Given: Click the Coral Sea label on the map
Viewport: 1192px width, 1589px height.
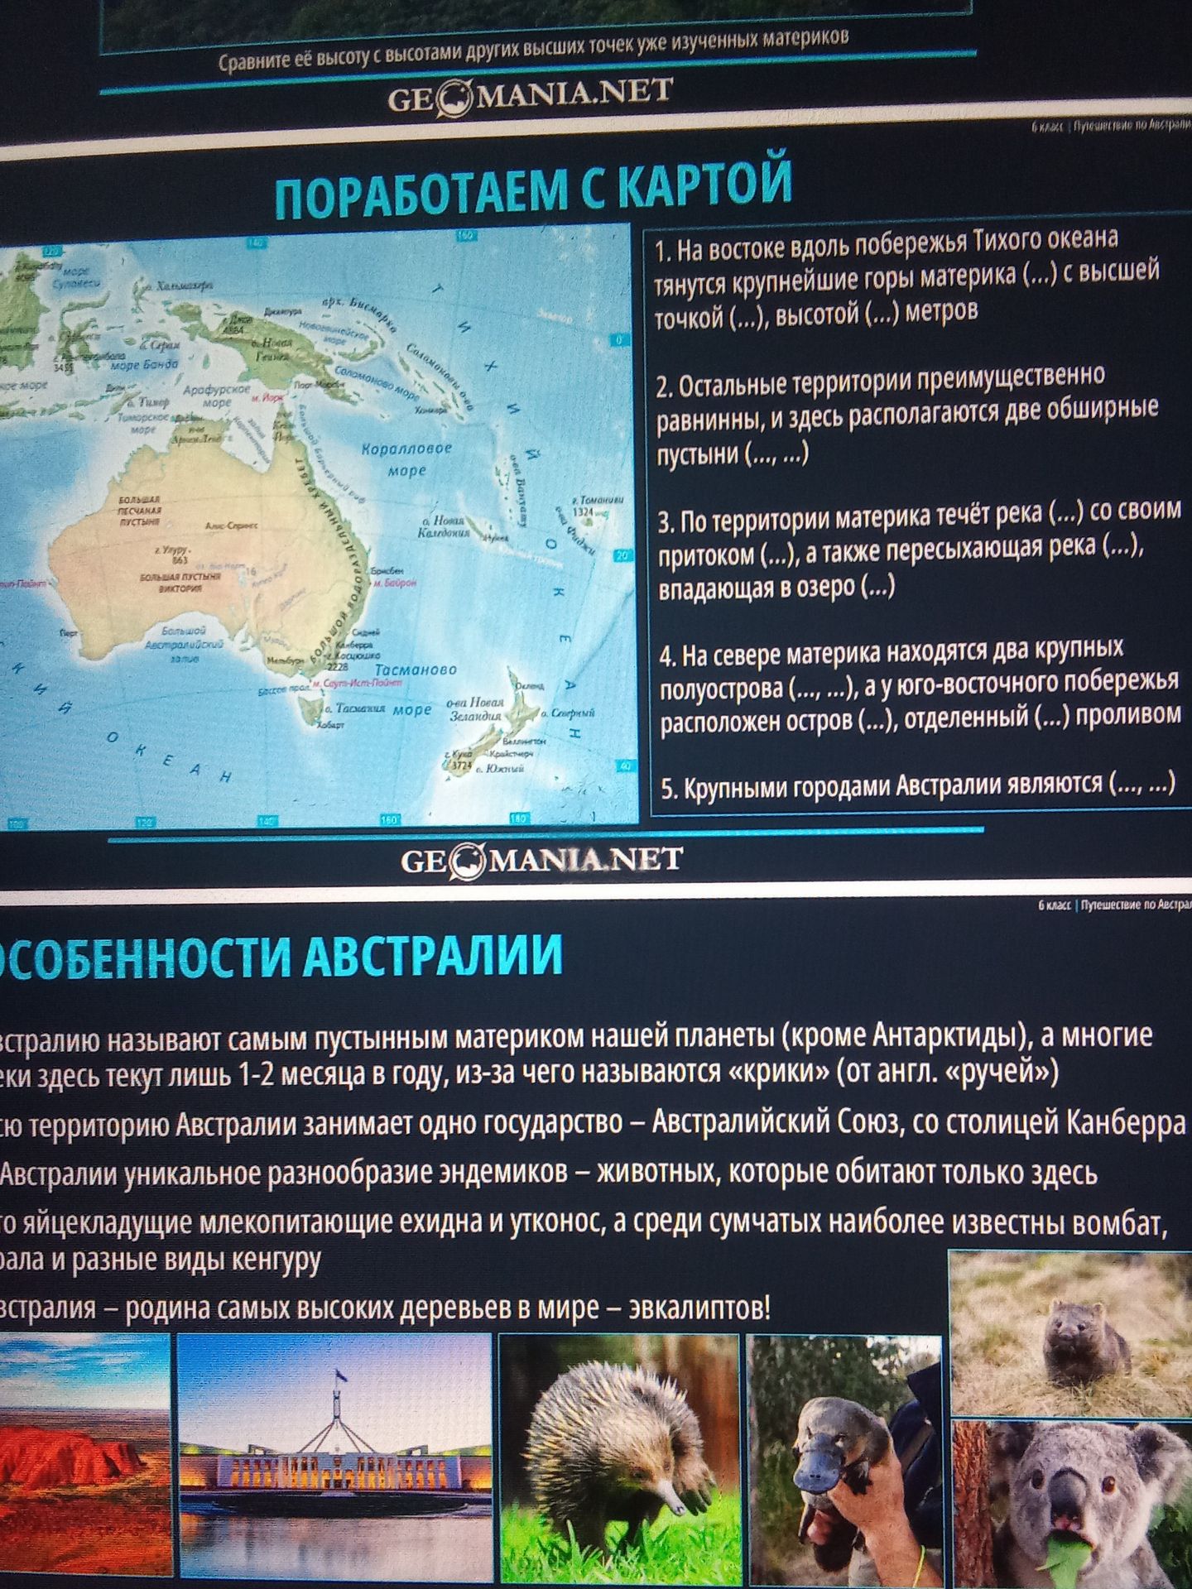Looking at the screenshot, I should point(406,459).
